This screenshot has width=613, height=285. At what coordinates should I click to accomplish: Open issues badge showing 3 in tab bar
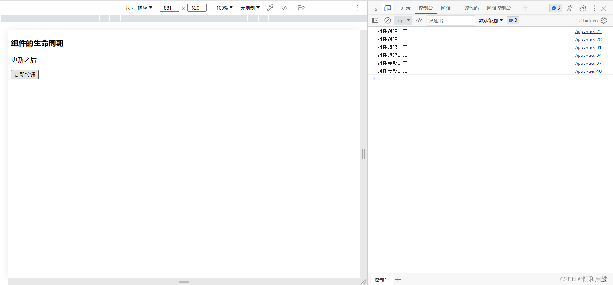point(556,8)
